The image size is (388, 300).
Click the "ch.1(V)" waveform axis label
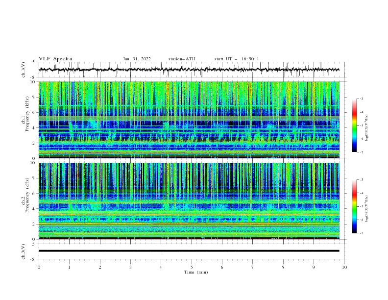tap(24, 70)
